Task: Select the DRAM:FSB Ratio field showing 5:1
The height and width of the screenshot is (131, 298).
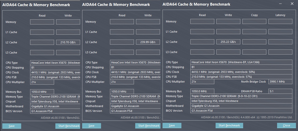Action: click(280, 91)
